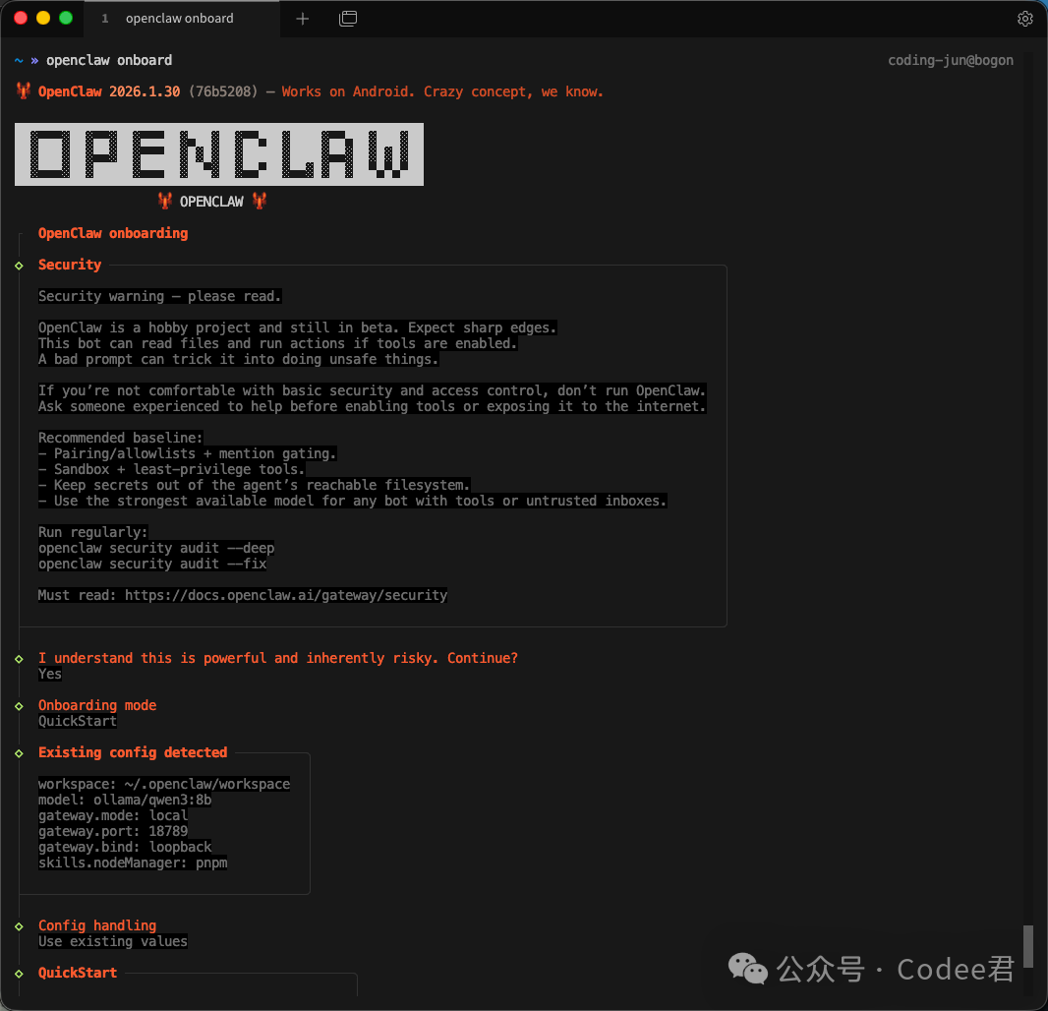
Task: Click the Run regularly: line
Action: click(92, 532)
